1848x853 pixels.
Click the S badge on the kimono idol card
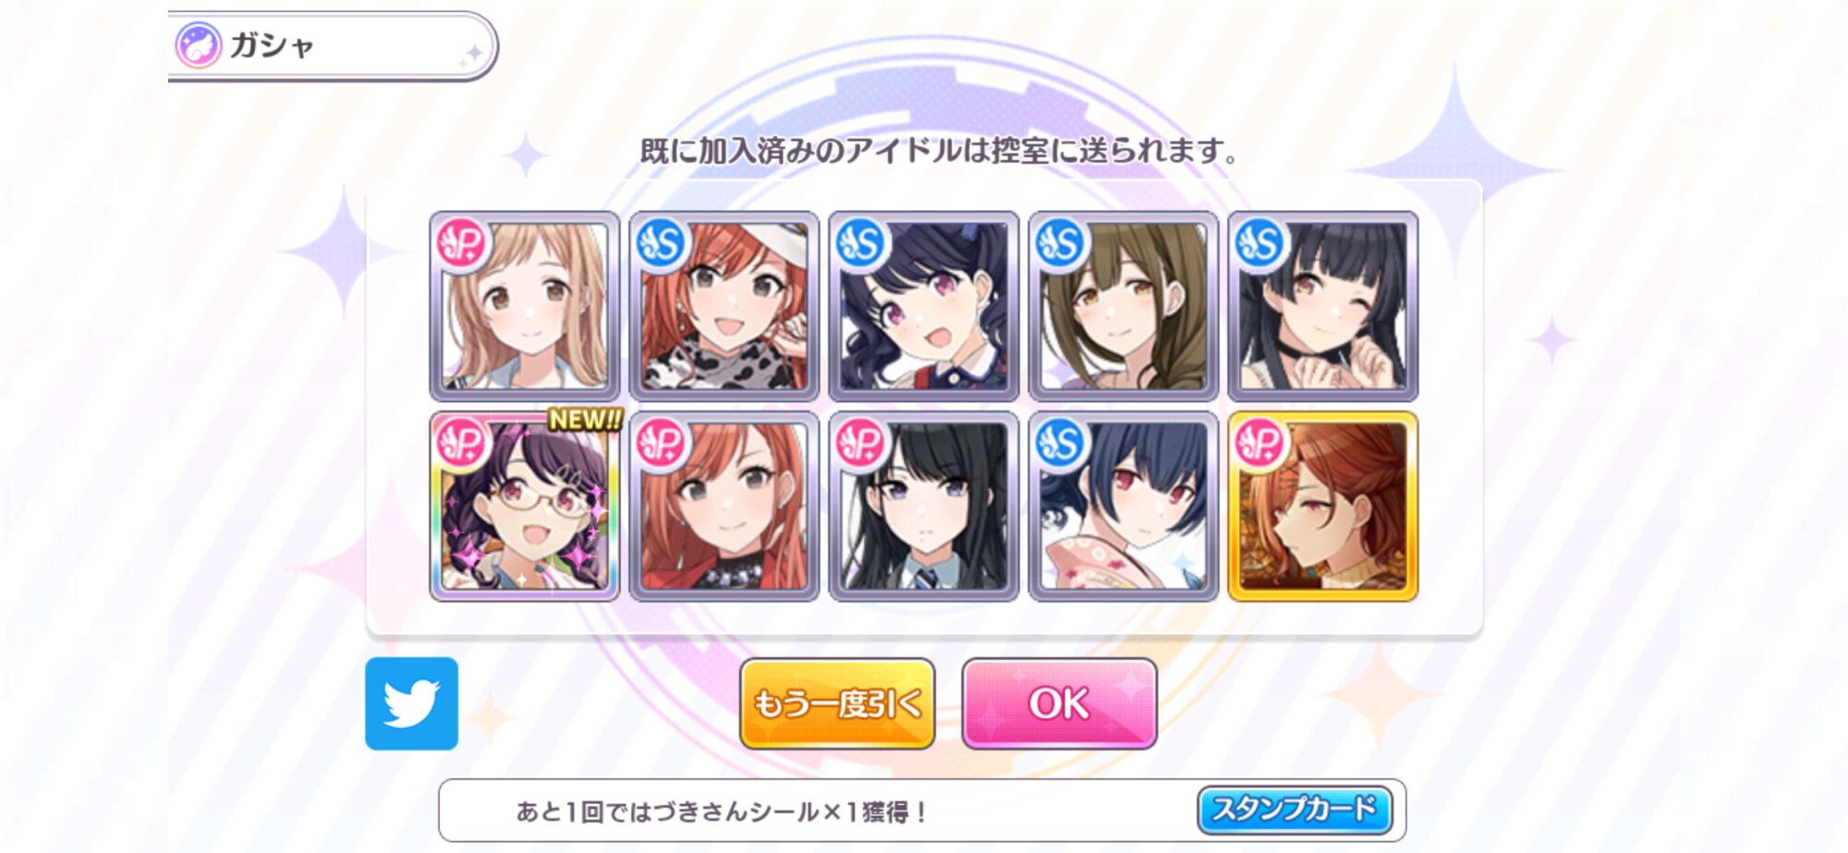click(x=1060, y=444)
